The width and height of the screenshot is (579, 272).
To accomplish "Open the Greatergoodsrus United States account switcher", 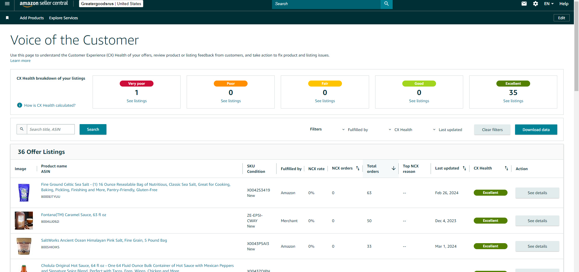I will click(x=111, y=4).
